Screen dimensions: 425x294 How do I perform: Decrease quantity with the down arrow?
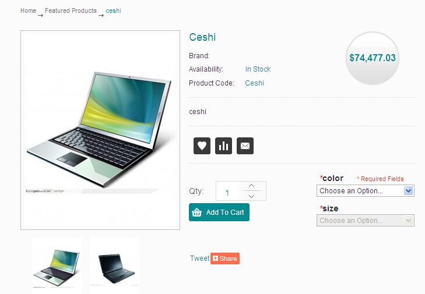251,196
